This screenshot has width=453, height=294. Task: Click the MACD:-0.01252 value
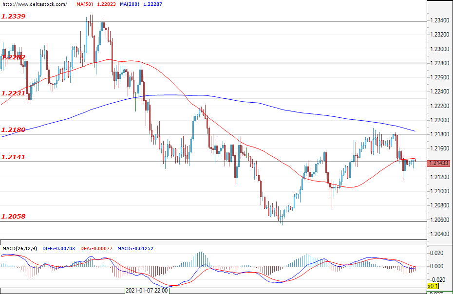point(135,249)
